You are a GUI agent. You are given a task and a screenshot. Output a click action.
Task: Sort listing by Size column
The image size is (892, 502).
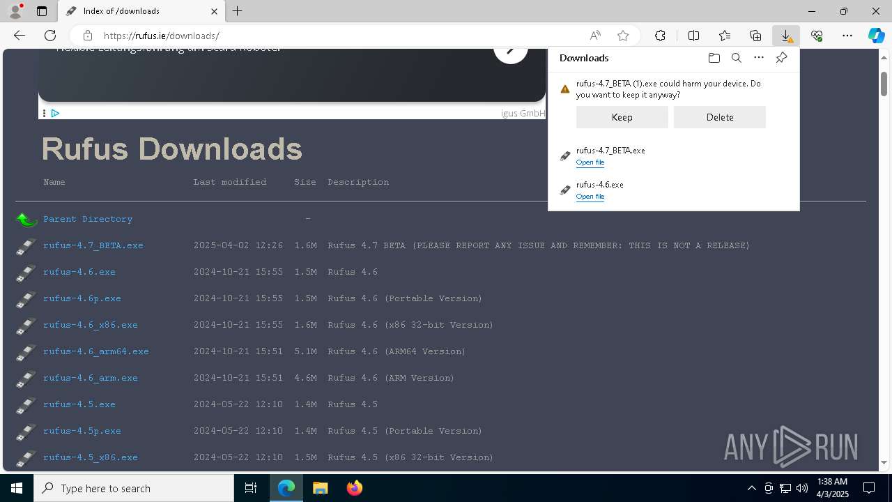305,182
